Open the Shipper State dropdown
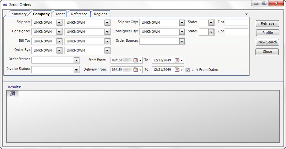The image size is (286, 149). [x=211, y=23]
